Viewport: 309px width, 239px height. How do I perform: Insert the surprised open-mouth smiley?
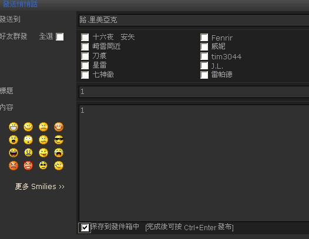[14, 140]
